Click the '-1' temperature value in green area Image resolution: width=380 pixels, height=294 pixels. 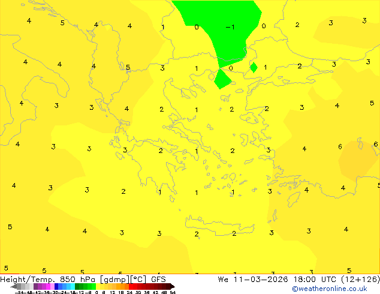[230, 27]
